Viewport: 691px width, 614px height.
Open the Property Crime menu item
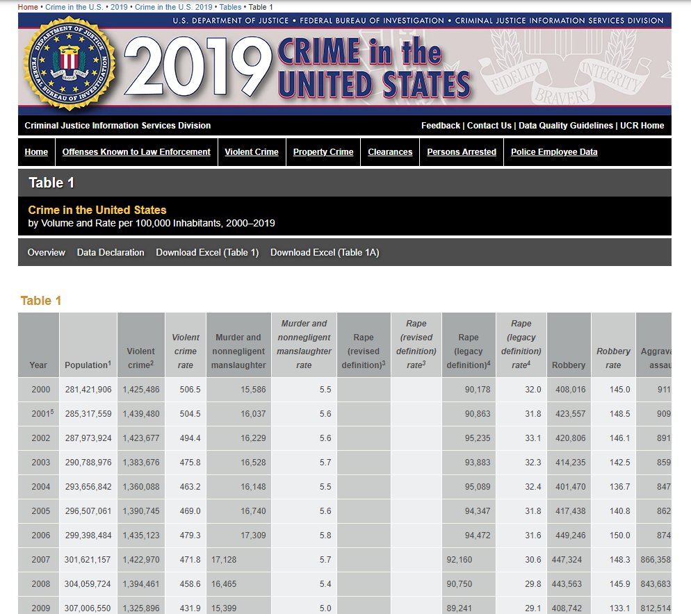click(x=323, y=152)
